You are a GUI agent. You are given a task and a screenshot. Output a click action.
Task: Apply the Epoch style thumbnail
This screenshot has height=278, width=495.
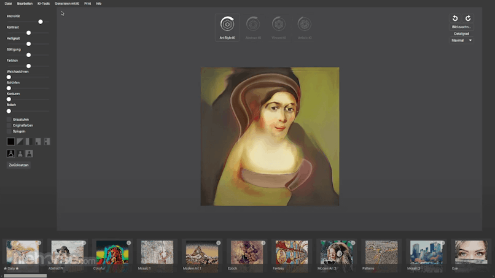tap(246, 252)
